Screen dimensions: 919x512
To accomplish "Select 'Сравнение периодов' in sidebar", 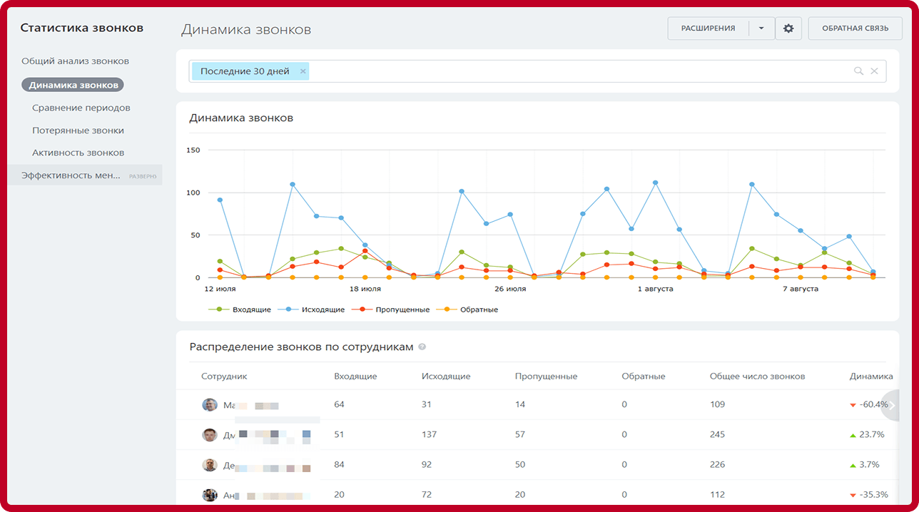I will [81, 108].
